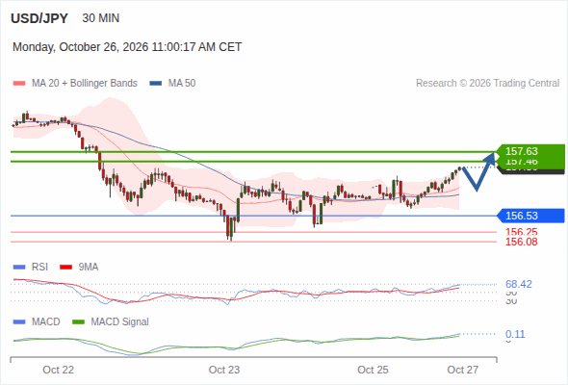Click the MA 50 legend label

click(182, 84)
